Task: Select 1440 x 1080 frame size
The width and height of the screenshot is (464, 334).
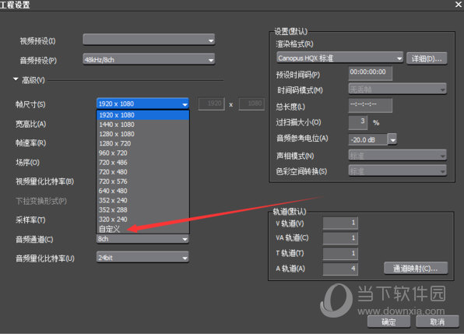Action: (142, 125)
